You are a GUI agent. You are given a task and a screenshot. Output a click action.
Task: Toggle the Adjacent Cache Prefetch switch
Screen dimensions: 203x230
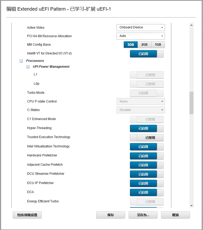pyautogui.click(x=147, y=165)
